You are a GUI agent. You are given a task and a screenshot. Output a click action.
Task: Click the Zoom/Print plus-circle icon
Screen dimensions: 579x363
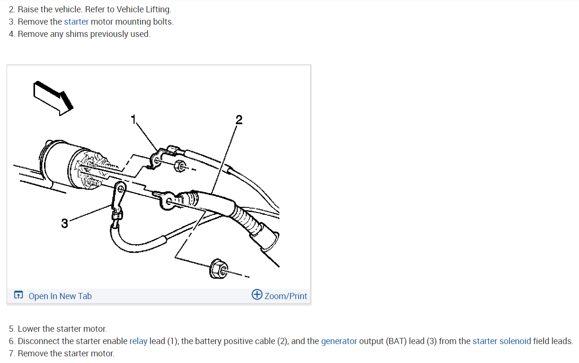(x=257, y=295)
